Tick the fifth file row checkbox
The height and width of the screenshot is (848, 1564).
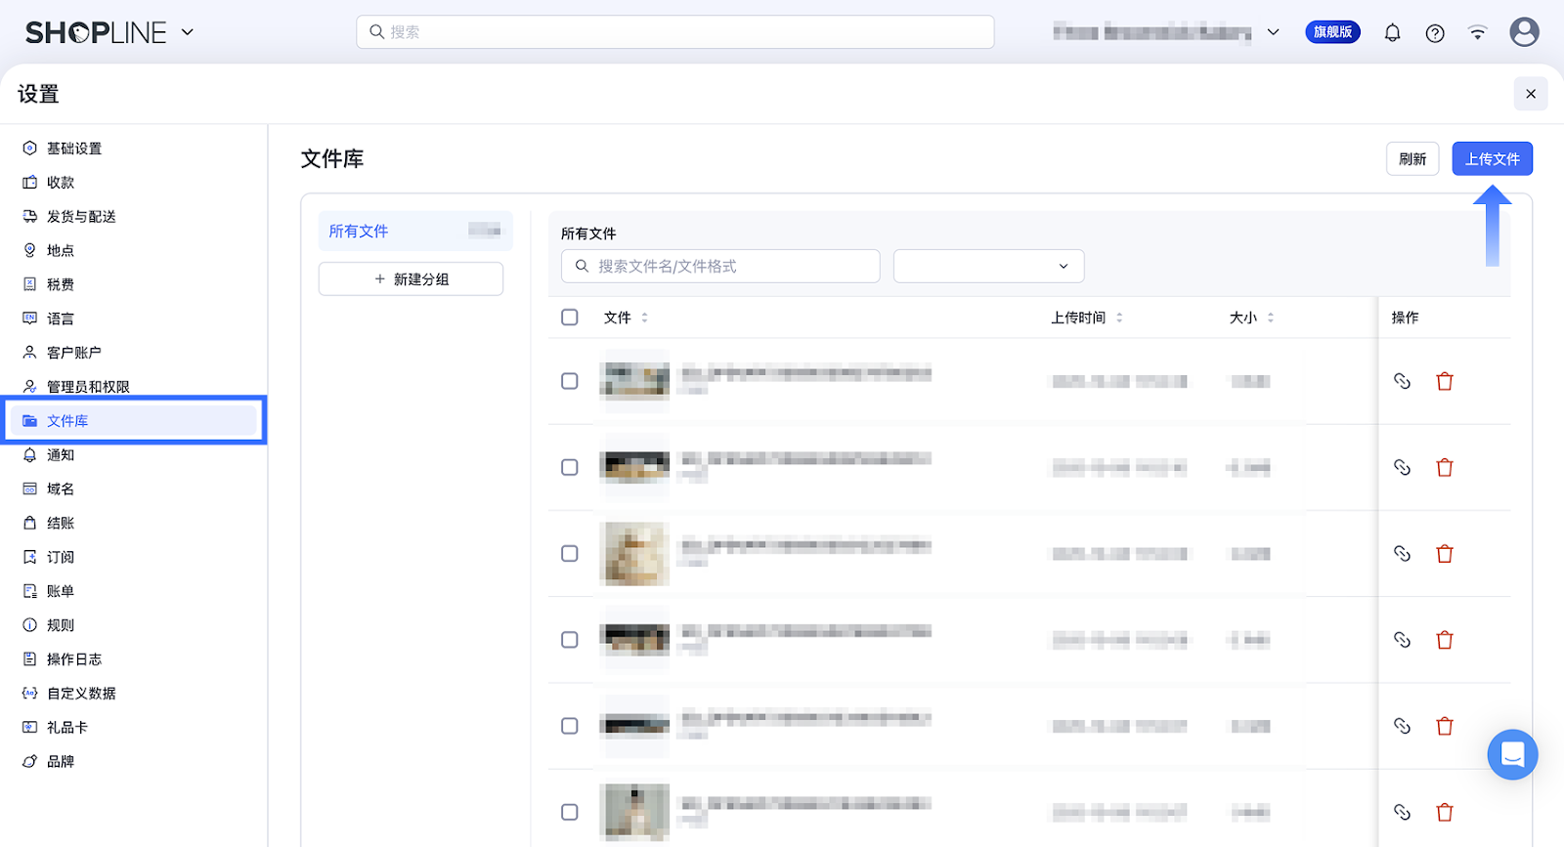tap(570, 726)
